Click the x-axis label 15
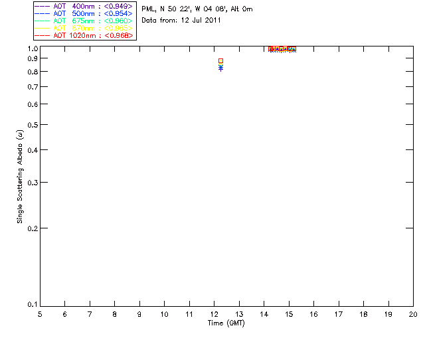 (x=289, y=314)
